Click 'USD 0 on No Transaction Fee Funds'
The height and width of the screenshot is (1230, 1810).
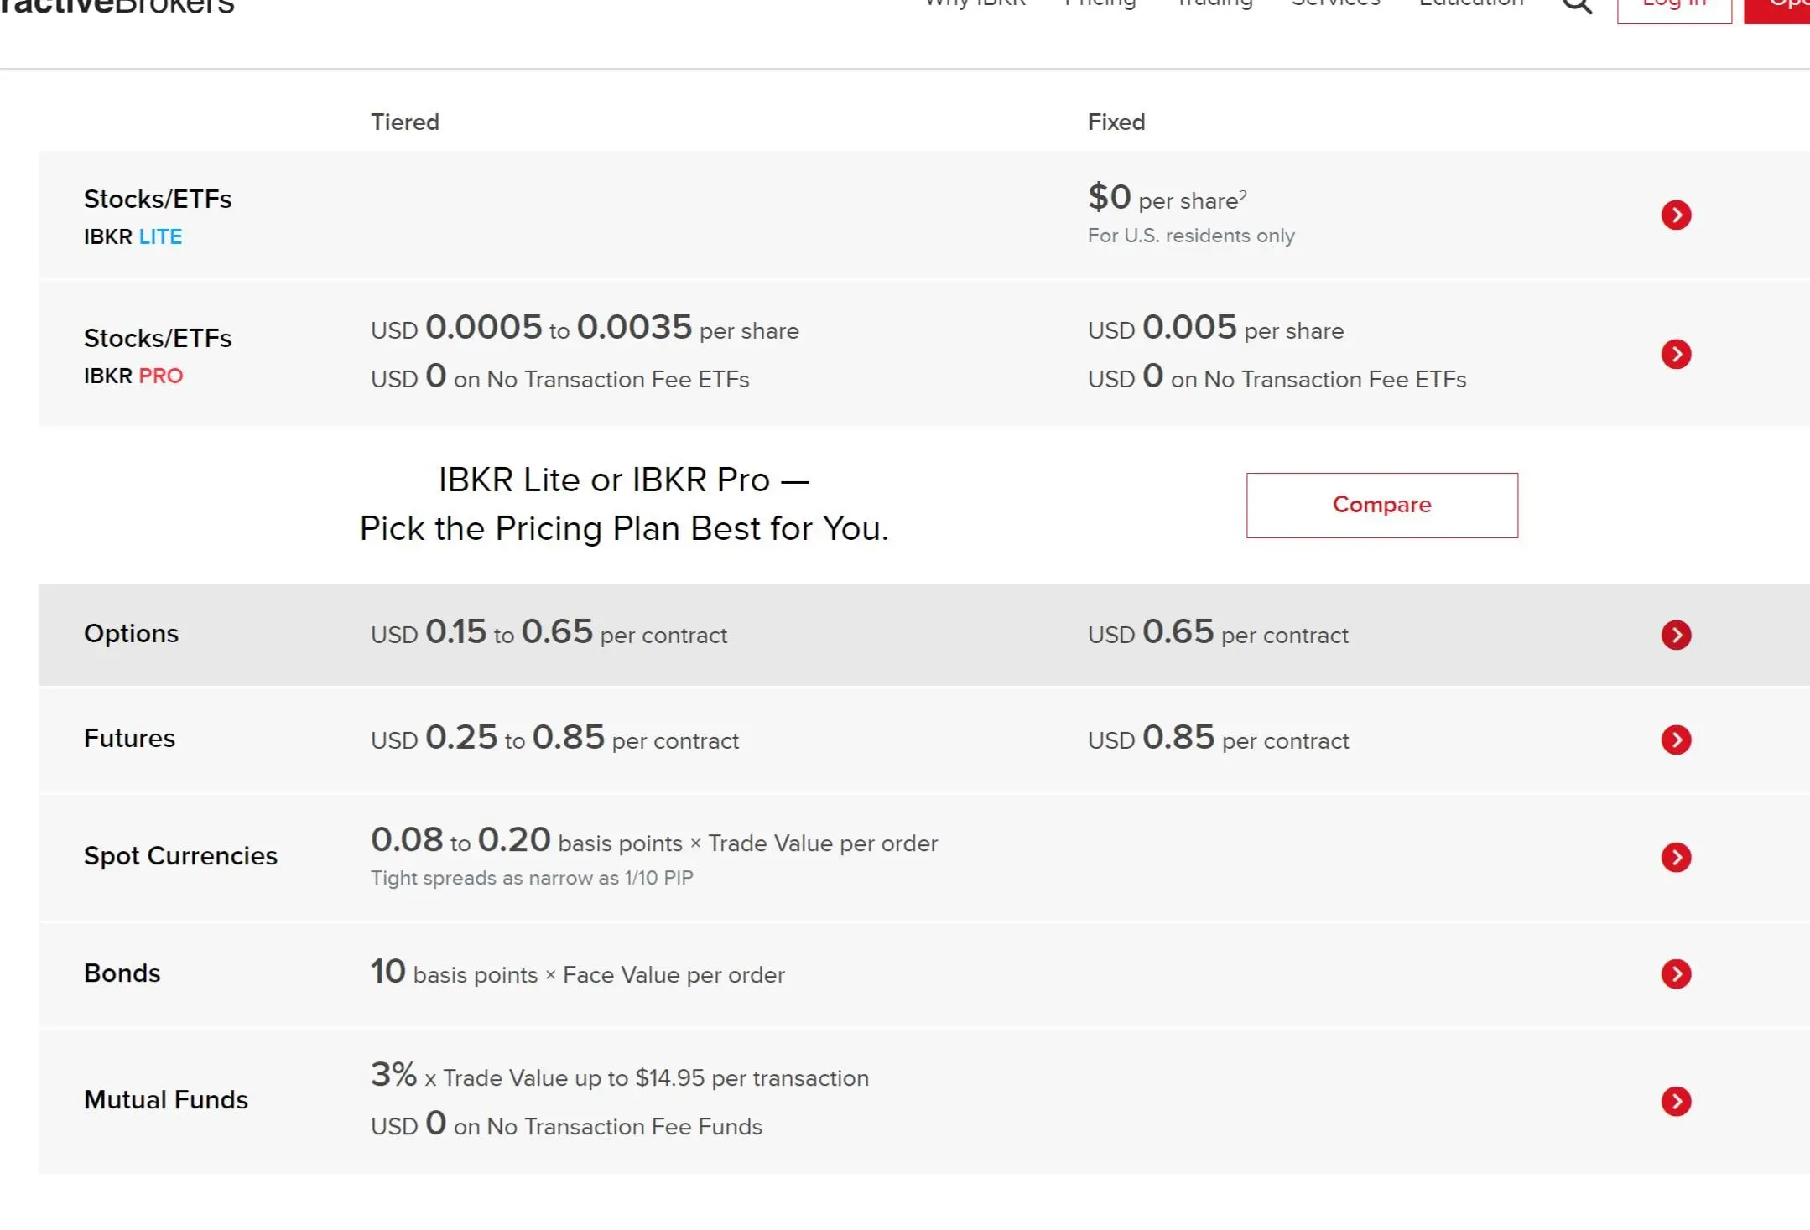[566, 1124]
